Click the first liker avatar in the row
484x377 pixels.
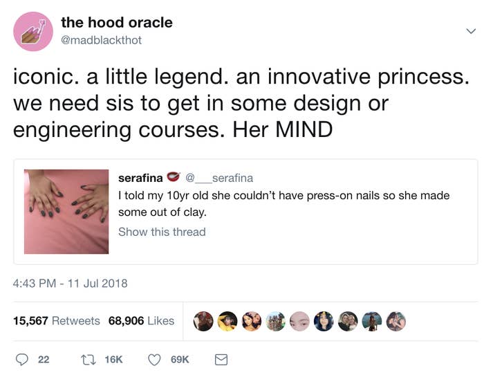[203, 321]
